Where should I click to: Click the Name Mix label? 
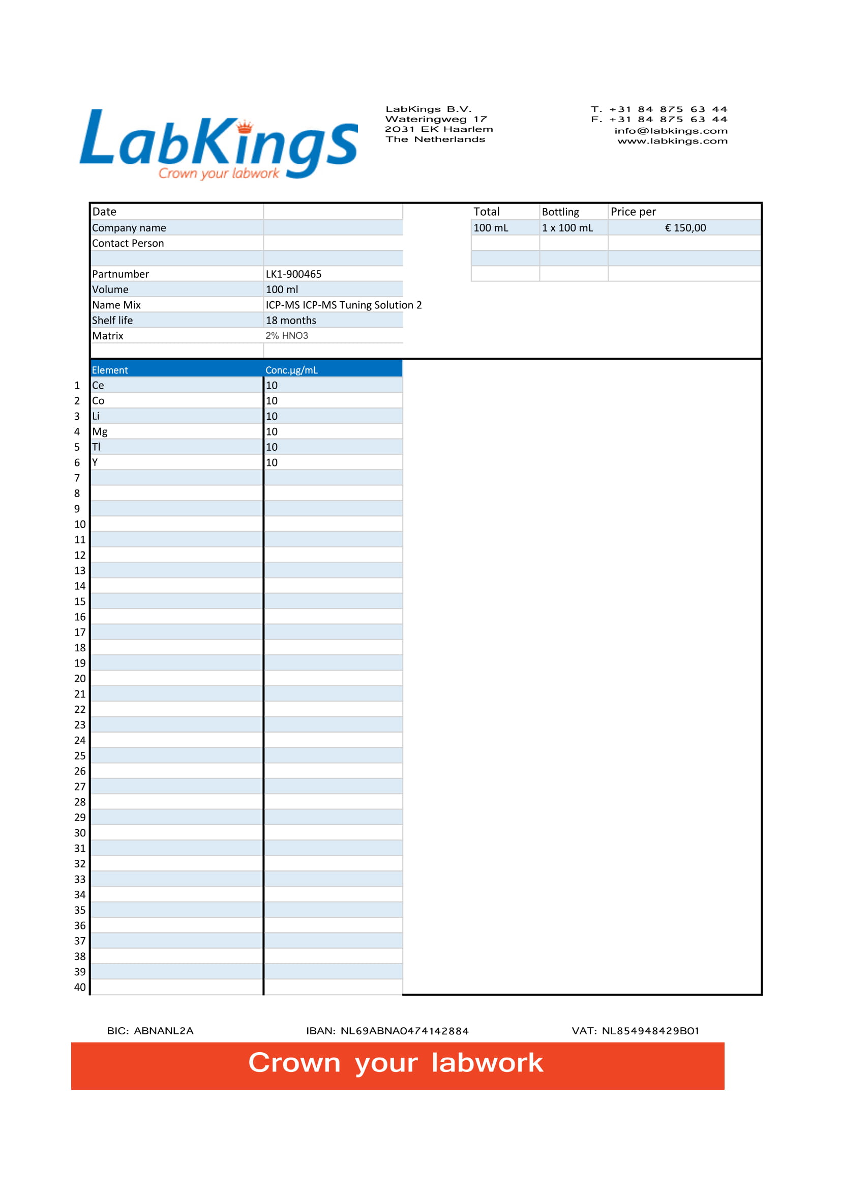click(x=116, y=305)
